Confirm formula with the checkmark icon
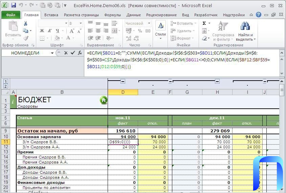286x193 pixels. pyautogui.click(x=73, y=53)
